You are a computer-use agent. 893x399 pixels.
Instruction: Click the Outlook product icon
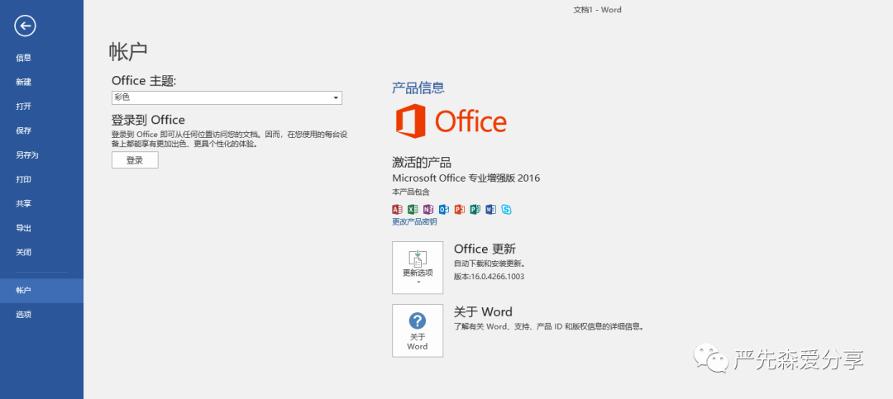click(x=444, y=210)
